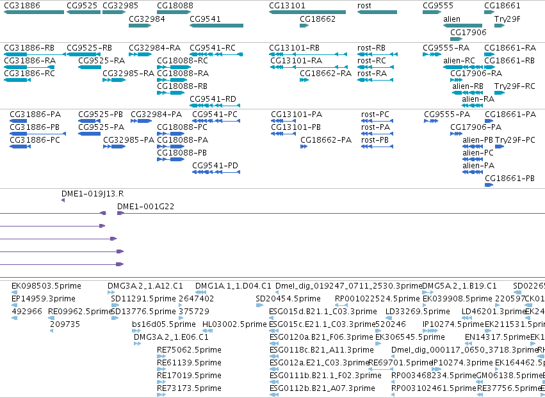Click transcript CG9541-RC

pyautogui.click(x=216, y=54)
